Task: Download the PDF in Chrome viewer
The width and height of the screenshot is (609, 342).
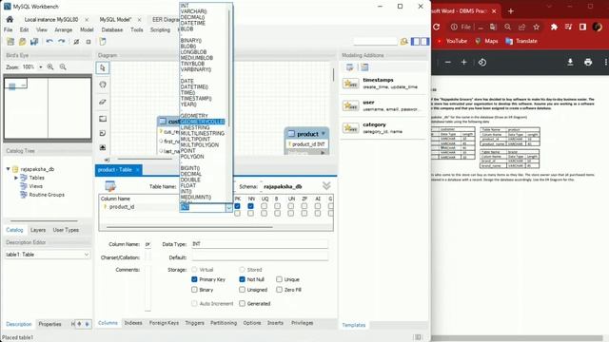Action: coord(570,62)
